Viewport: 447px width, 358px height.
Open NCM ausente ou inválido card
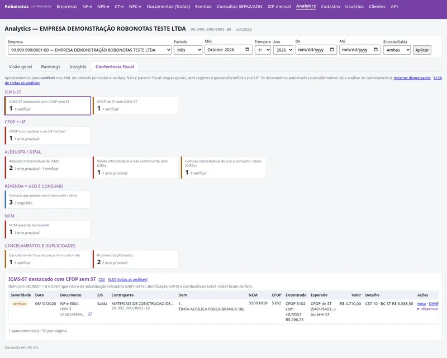pyautogui.click(x=47, y=229)
